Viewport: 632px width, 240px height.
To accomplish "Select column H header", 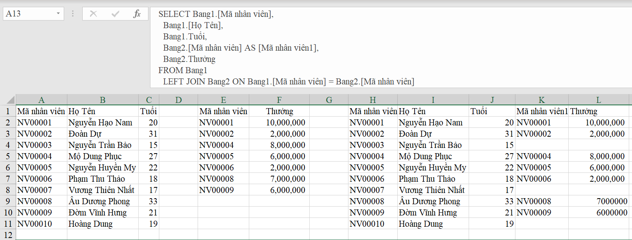I will 373,100.
